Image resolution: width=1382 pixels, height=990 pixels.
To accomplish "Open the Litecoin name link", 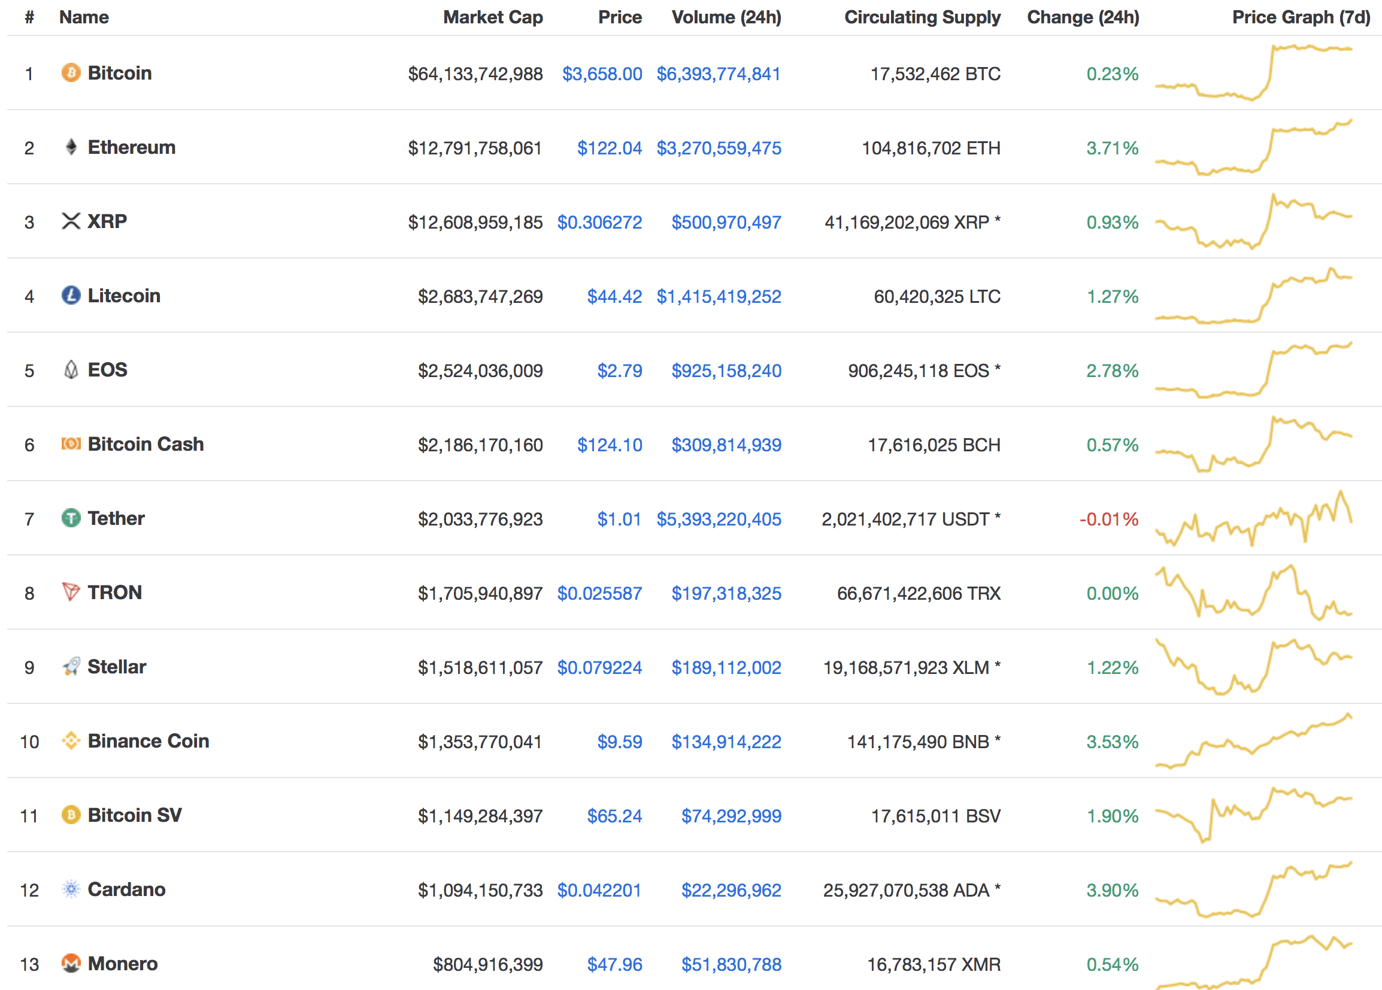I will (x=125, y=296).
